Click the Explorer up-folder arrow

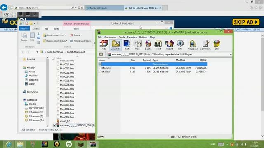pos(37,52)
